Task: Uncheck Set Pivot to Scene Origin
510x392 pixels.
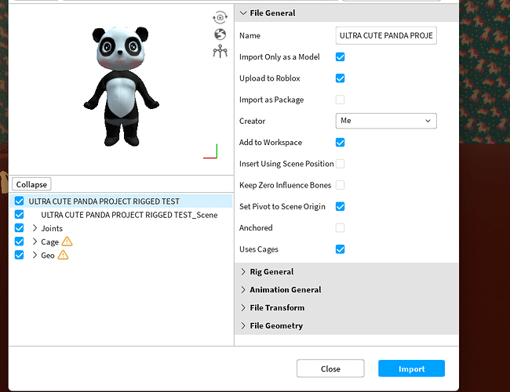Action: [341, 206]
